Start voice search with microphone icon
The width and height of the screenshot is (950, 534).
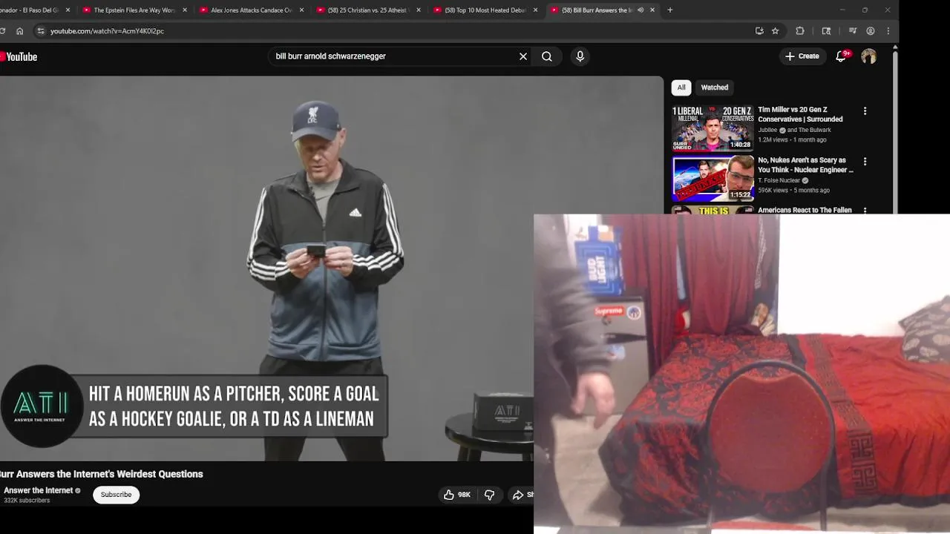[580, 56]
